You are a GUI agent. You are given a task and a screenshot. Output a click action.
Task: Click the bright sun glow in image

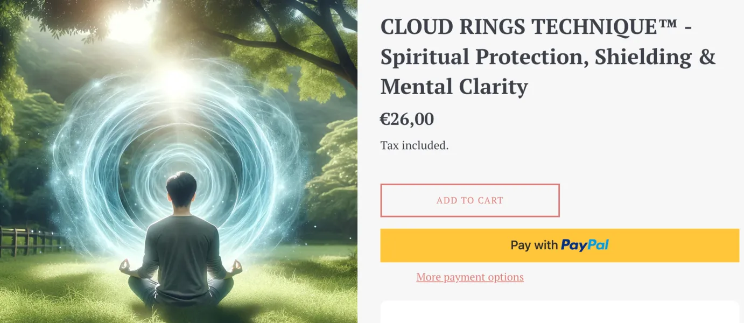click(178, 81)
